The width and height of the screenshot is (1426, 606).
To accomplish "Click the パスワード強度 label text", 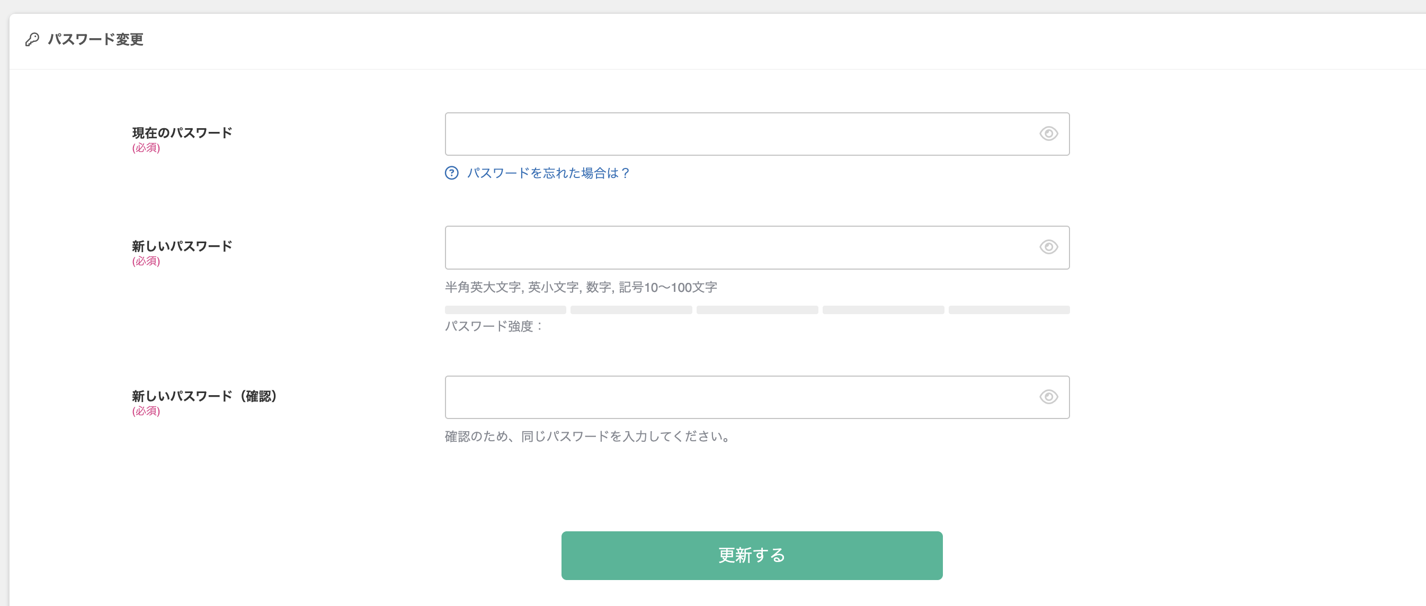I will 494,326.
